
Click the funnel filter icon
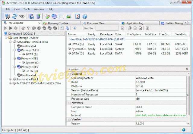point(28,28)
